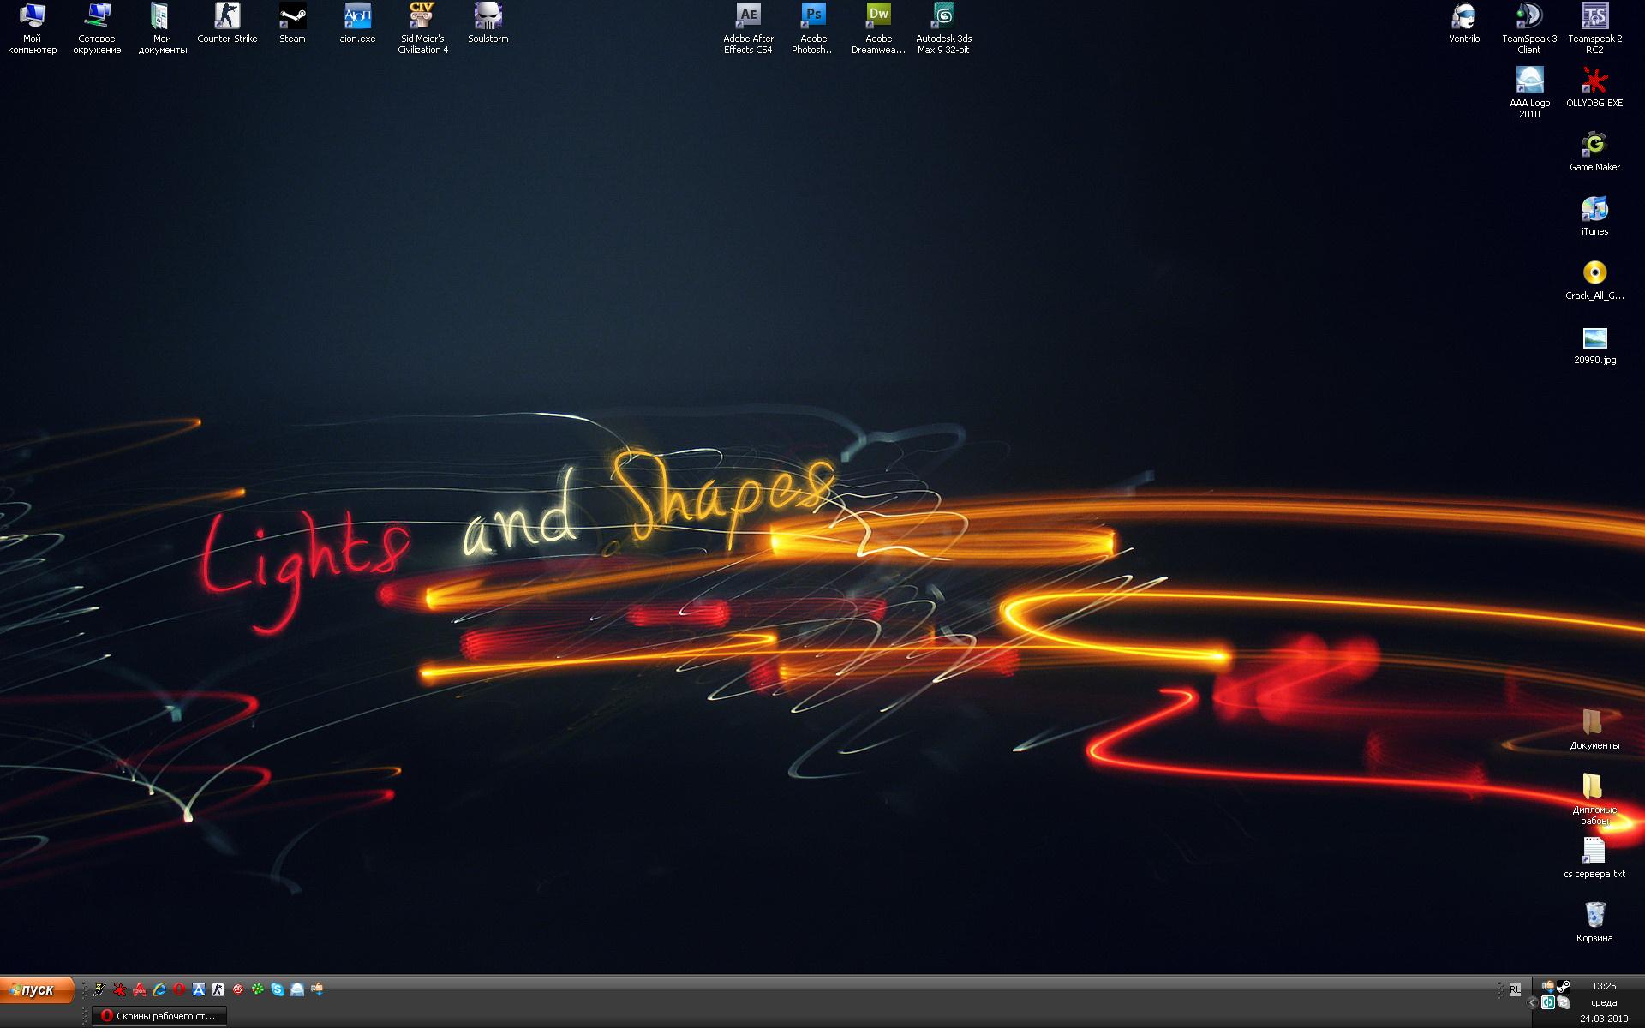This screenshot has height=1028, width=1645.
Task: Expand hidden system tray icons arrow
Action: pyautogui.click(x=1533, y=1002)
